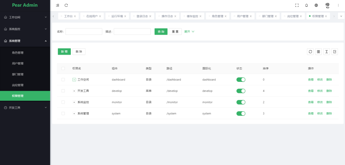Screen dimensions: 345x165
Task: Click the globe language icon
Action: click(x=316, y=5)
